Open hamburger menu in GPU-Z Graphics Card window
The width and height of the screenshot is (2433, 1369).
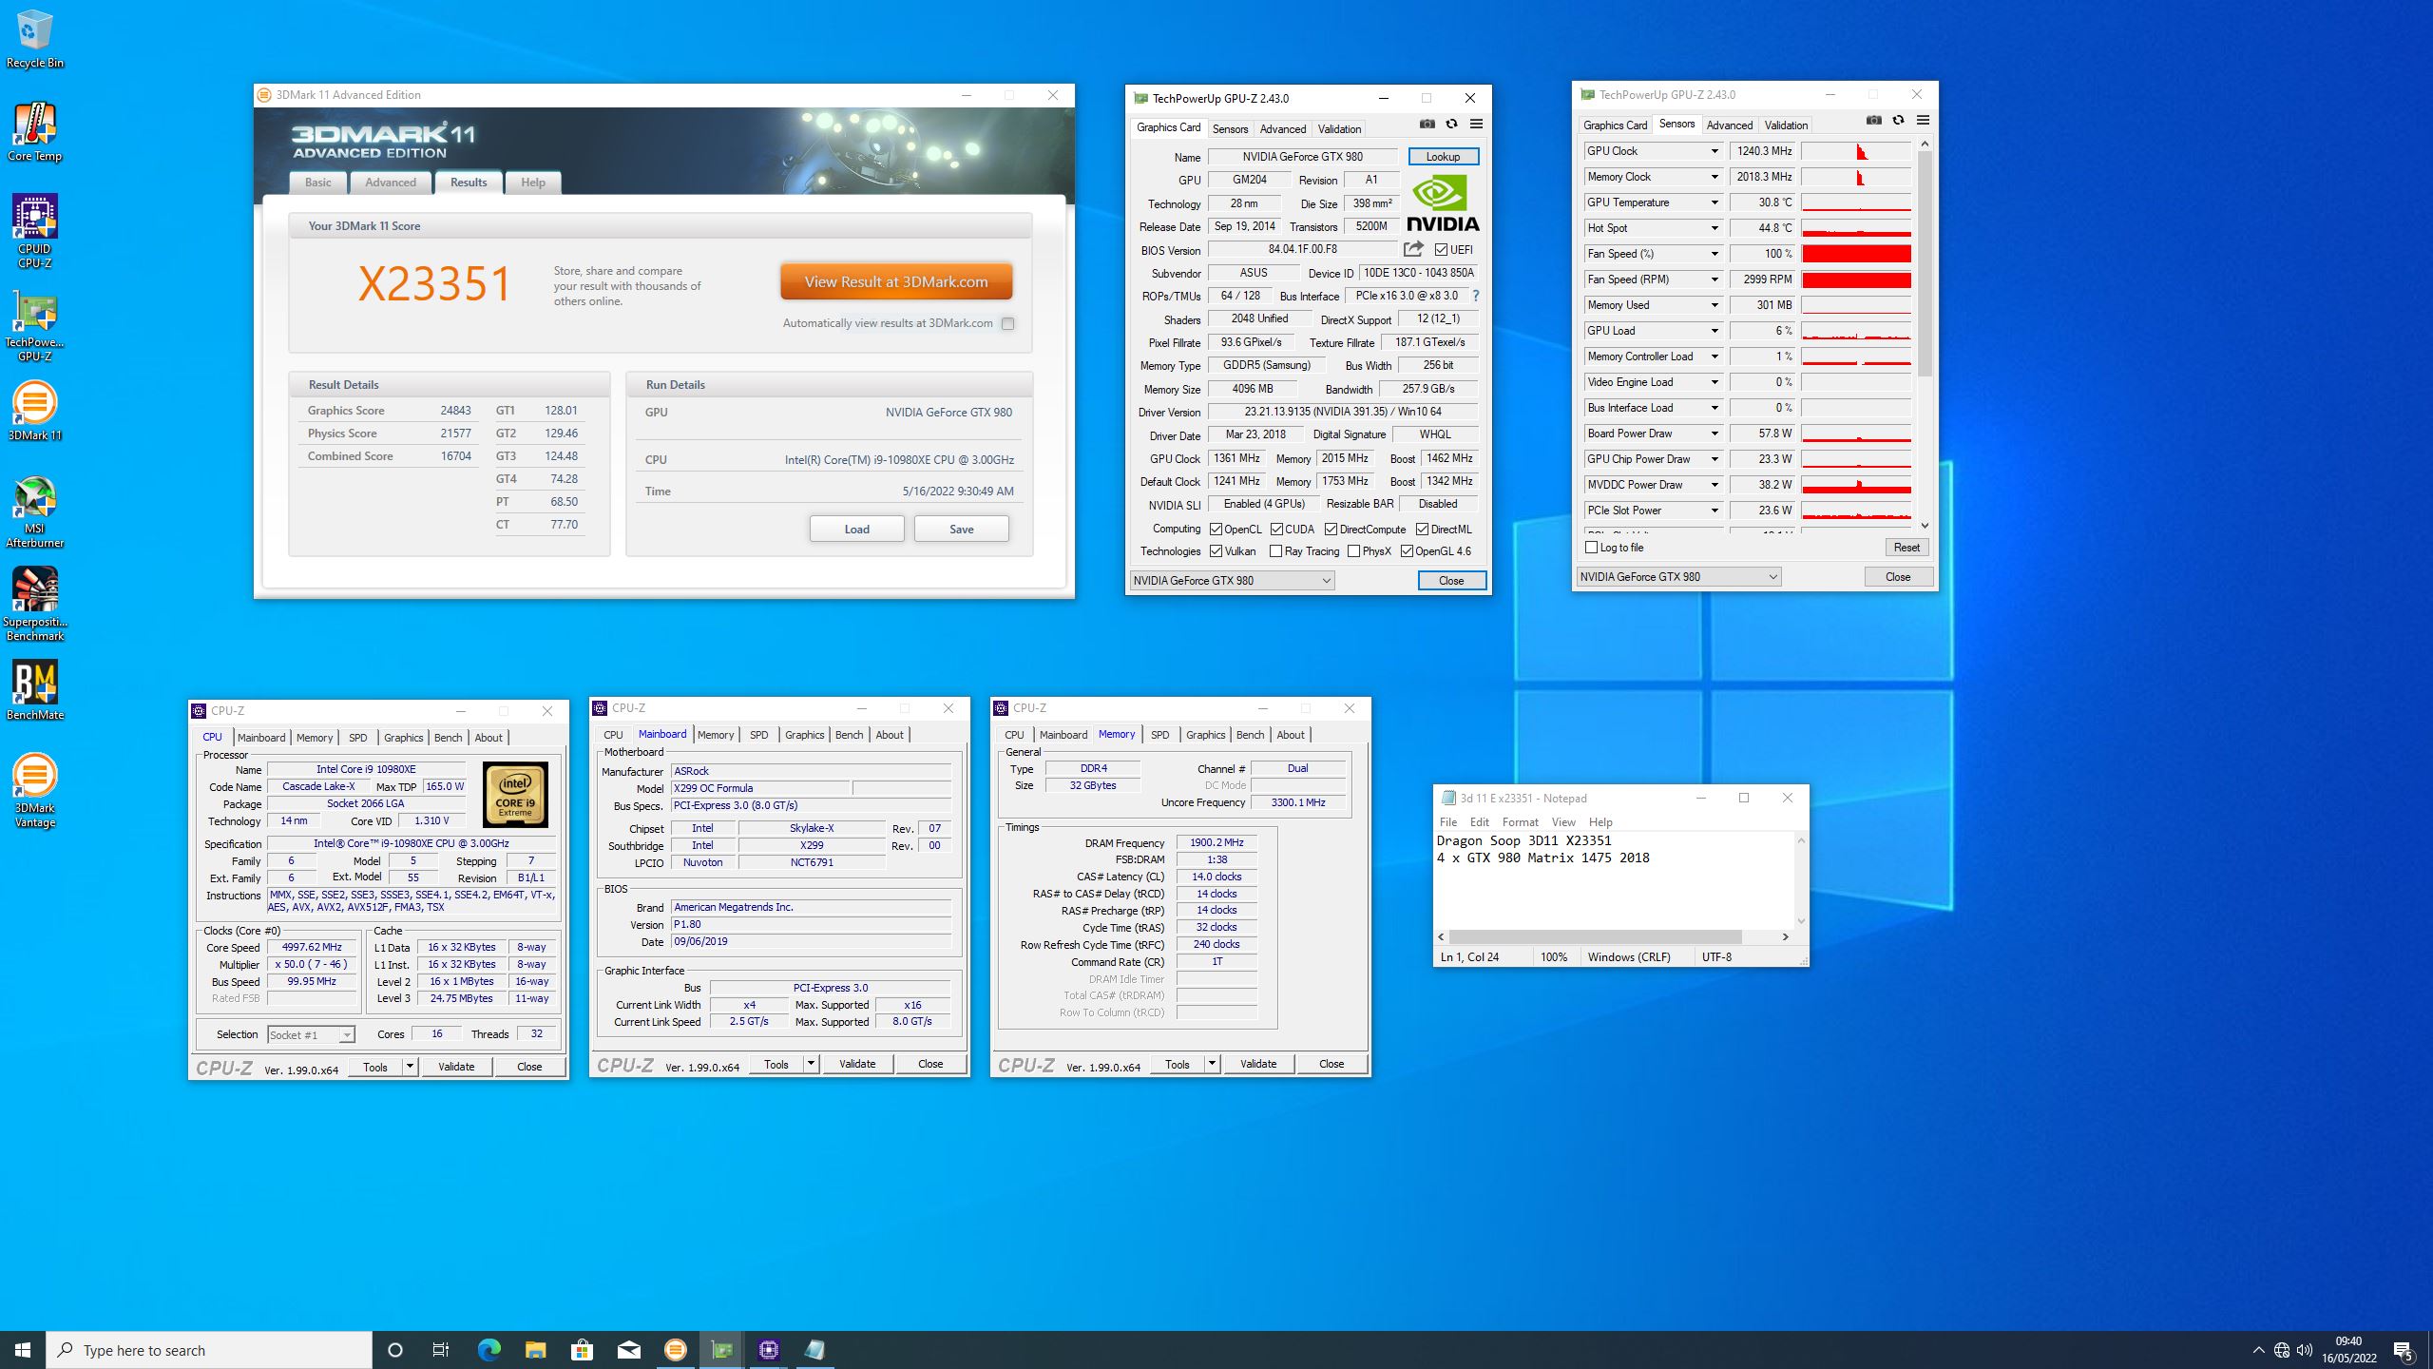pos(1476,124)
